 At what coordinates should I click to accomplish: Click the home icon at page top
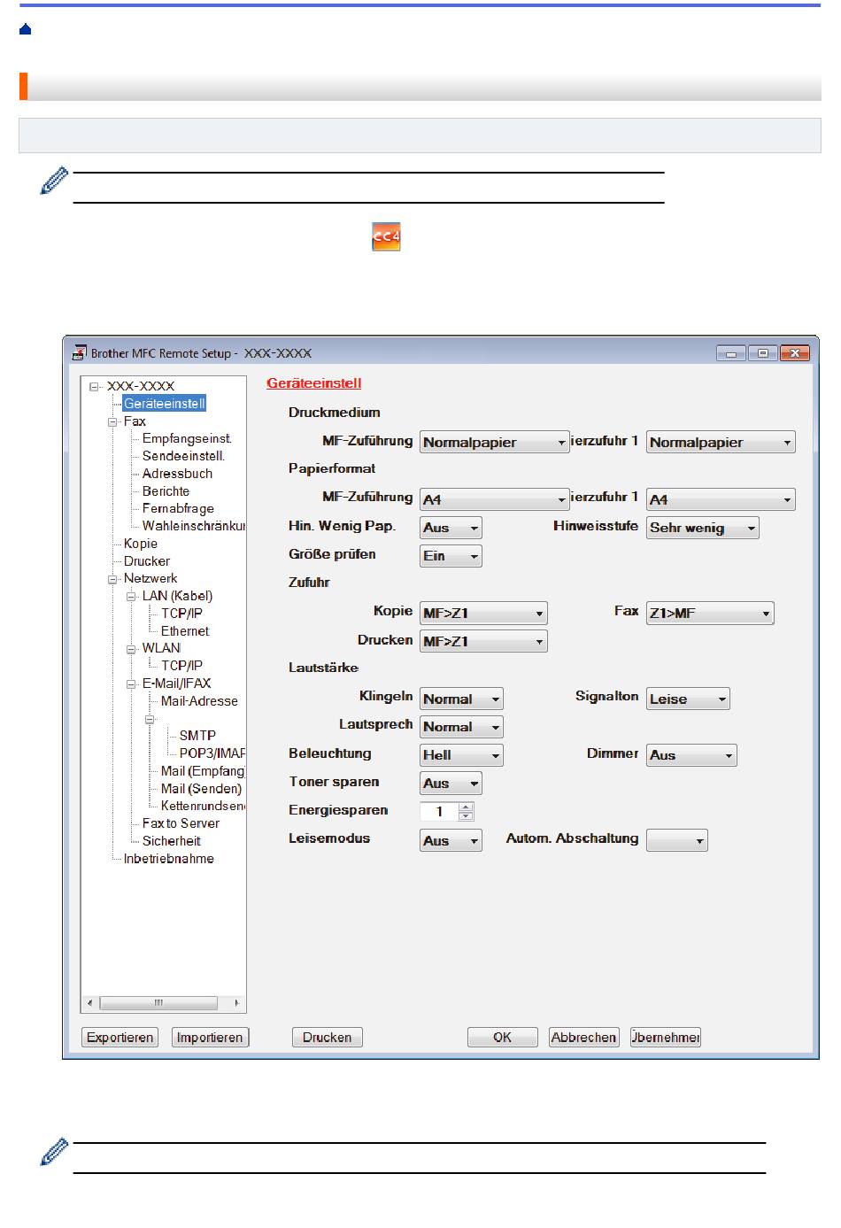click(25, 29)
